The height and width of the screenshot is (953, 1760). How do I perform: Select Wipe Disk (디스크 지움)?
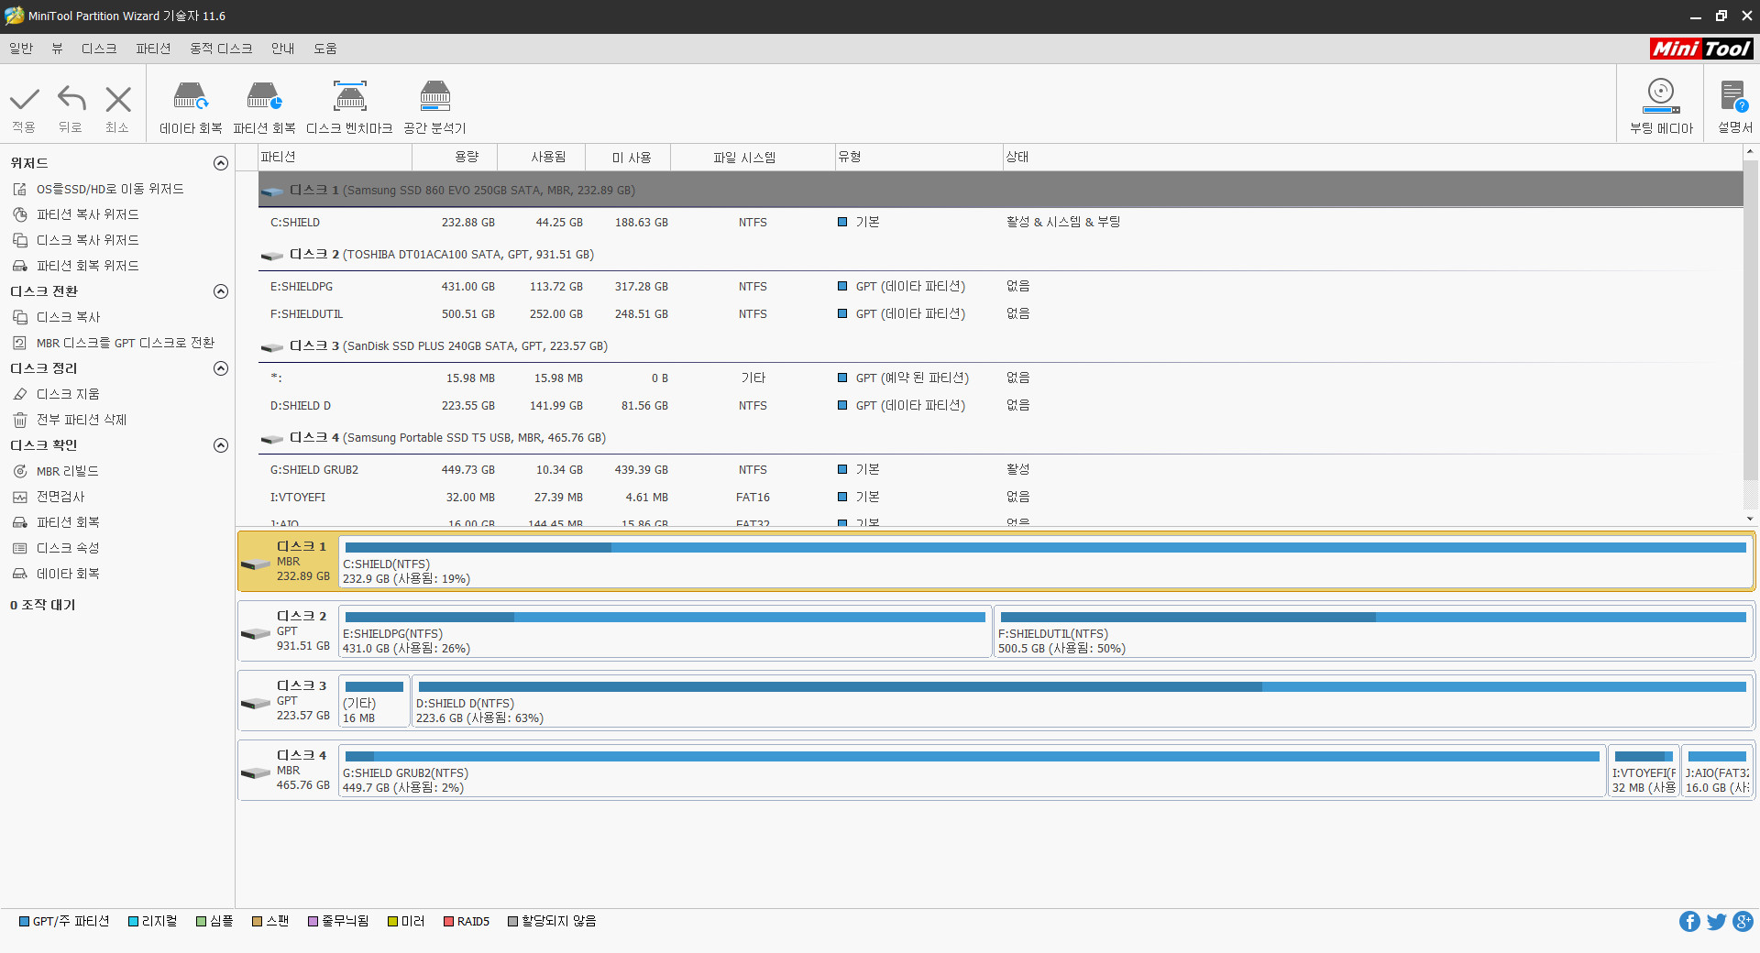68,394
